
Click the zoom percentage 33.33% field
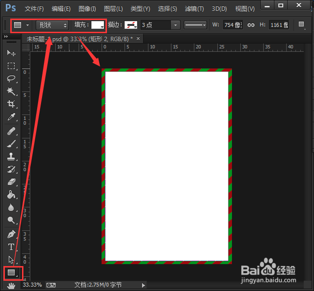click(32, 285)
